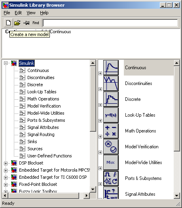Select the Continuous library block icon
The width and height of the screenshot is (182, 208).
111,68
